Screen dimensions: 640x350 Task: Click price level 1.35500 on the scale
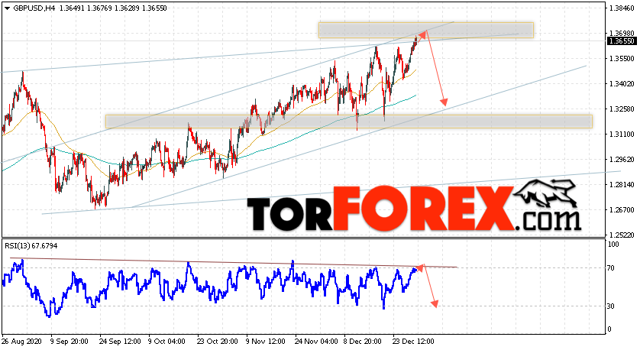click(x=622, y=59)
